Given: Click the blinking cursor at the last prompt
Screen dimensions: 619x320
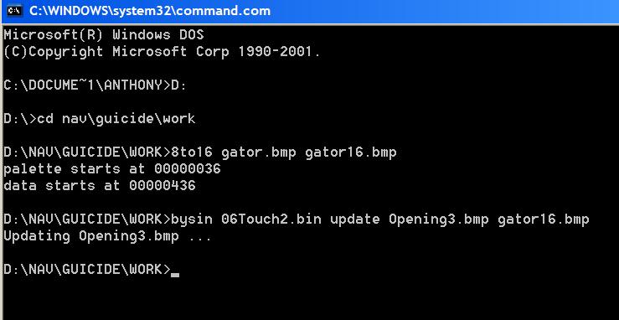Looking at the screenshot, I should (x=175, y=274).
